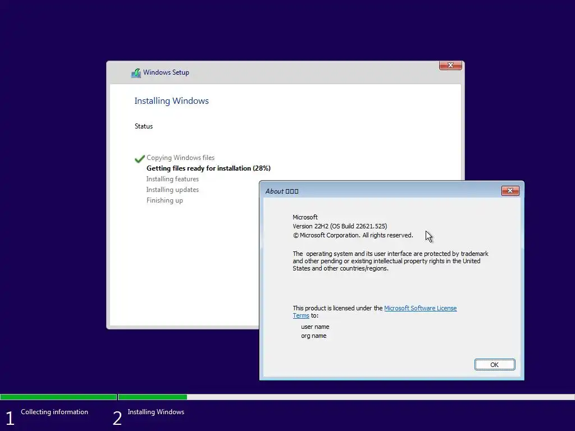Click the trademark protection paragraph in About dialog

point(390,261)
